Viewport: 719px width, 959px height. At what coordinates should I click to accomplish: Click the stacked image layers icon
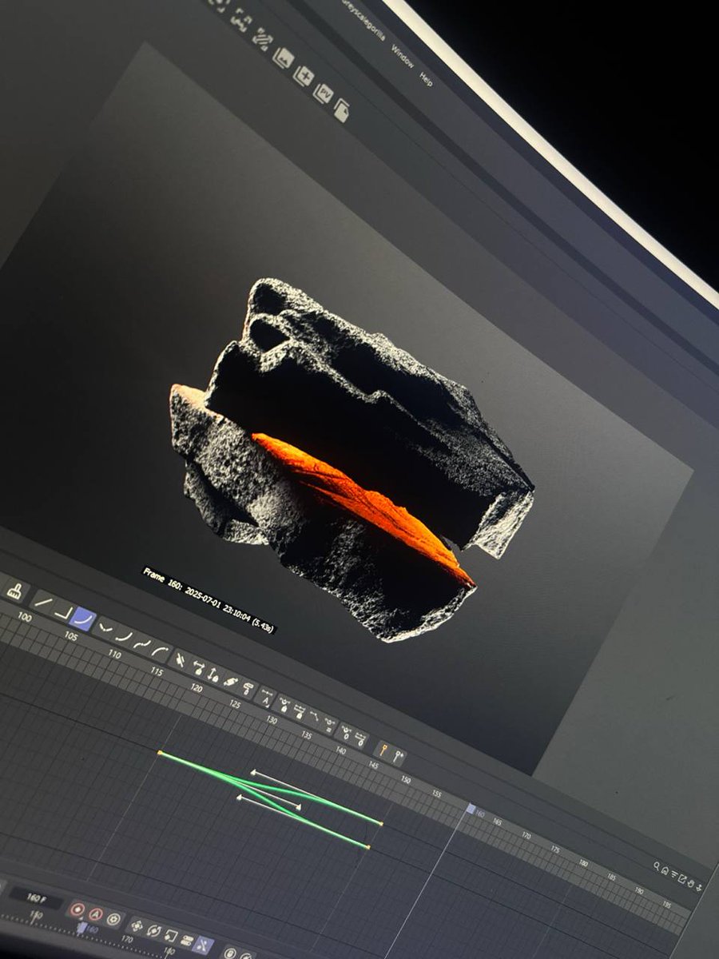pos(283,58)
